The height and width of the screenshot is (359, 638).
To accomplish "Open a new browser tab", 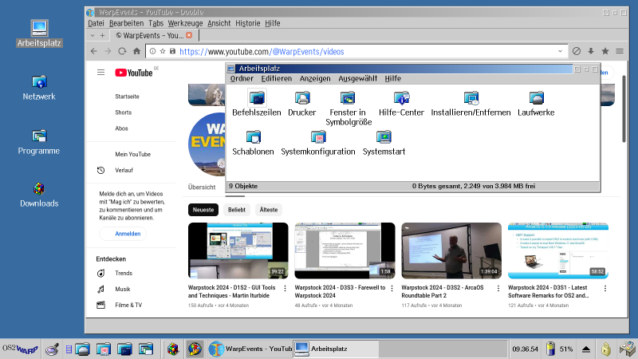I will point(103,35).
